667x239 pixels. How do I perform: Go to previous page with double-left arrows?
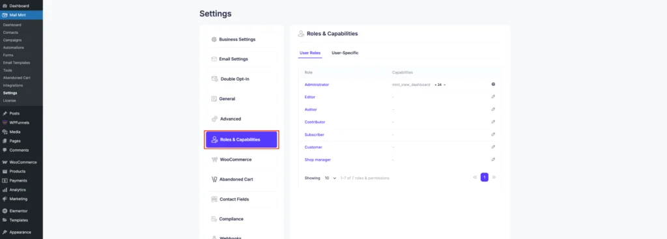[x=475, y=177]
